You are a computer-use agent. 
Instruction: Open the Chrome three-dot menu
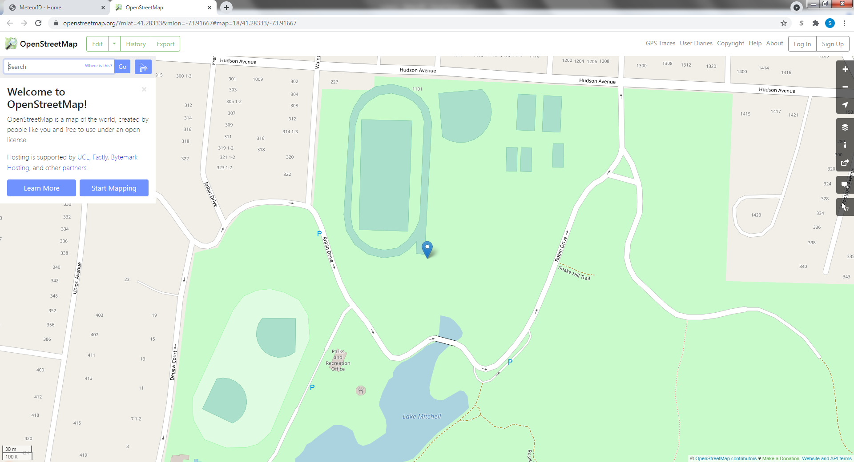point(844,23)
